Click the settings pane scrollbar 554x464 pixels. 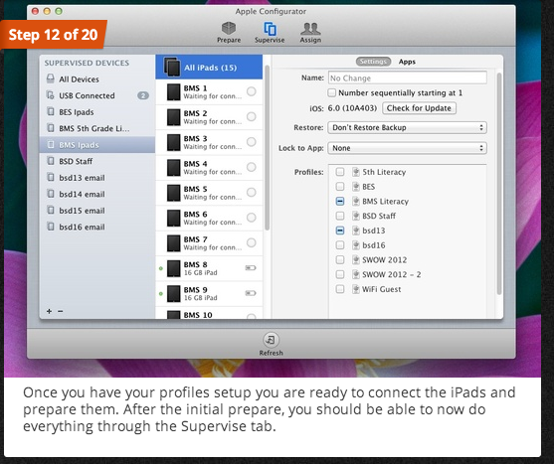click(499, 184)
